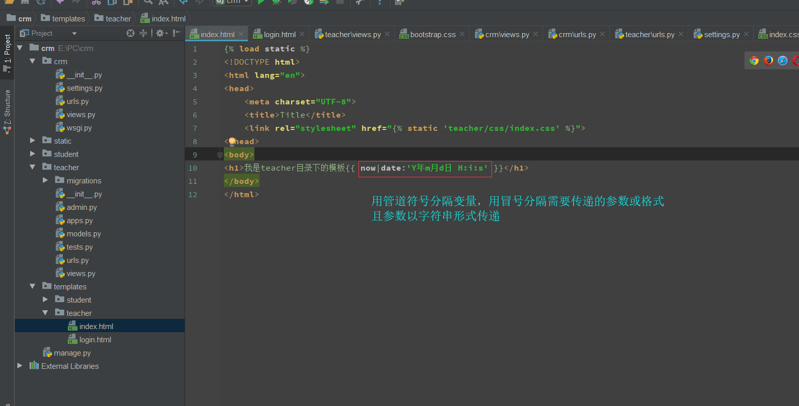Select urls.py under the crm package
Viewport: 799px width, 406px height.
[78, 101]
